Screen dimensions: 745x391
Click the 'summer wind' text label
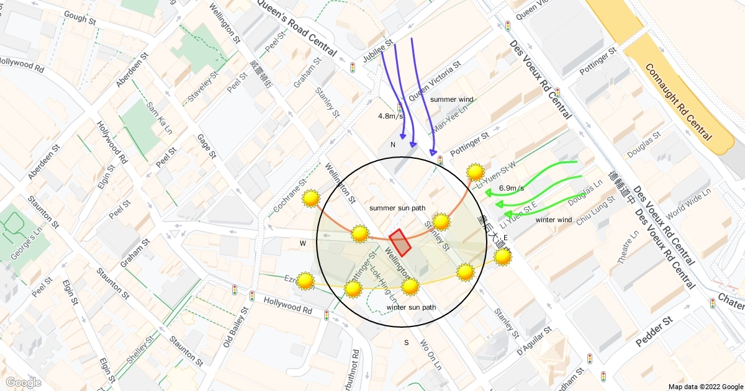452,99
